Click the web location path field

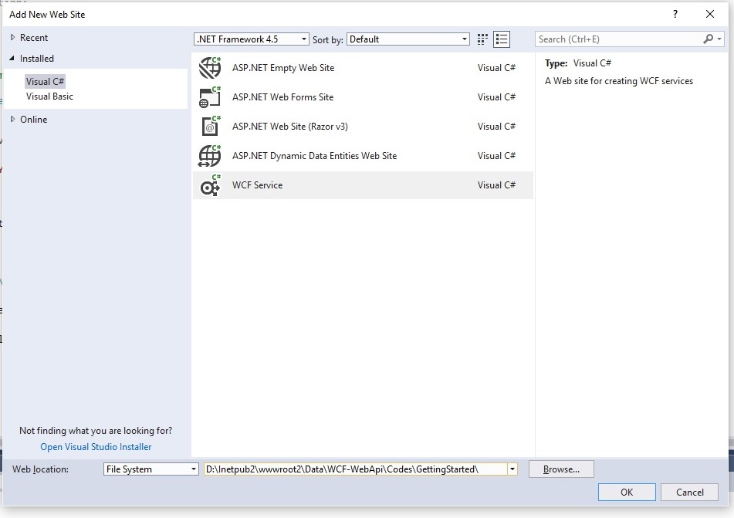356,469
